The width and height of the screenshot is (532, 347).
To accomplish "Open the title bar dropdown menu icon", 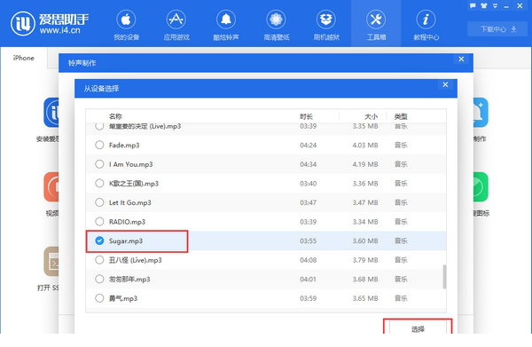I will pyautogui.click(x=495, y=6).
